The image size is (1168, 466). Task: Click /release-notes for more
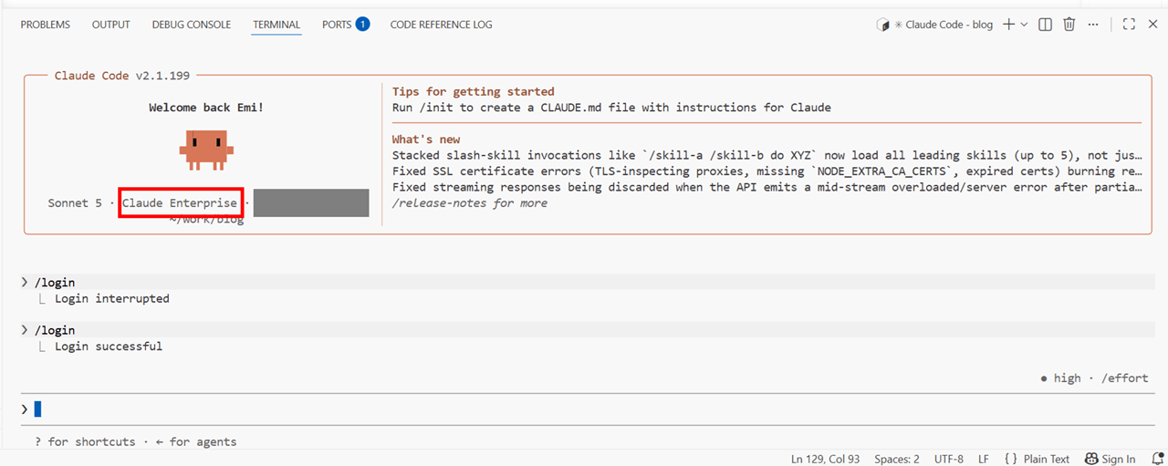[469, 202]
